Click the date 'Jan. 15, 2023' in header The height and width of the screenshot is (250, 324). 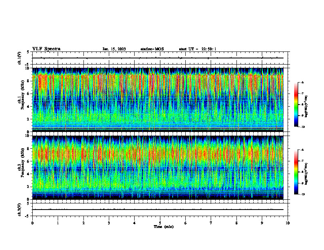(114, 49)
